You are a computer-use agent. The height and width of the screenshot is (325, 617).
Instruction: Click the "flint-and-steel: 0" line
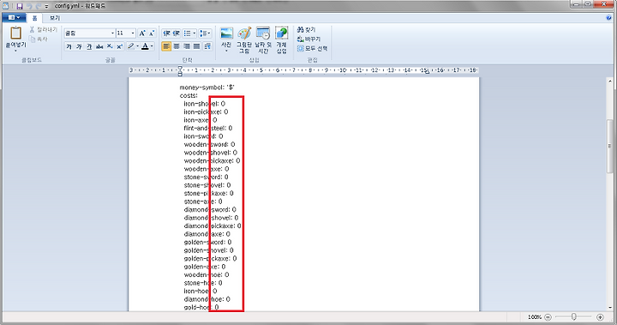tap(207, 128)
